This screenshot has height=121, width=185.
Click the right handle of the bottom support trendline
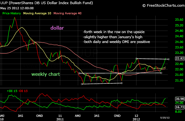point(122,83)
